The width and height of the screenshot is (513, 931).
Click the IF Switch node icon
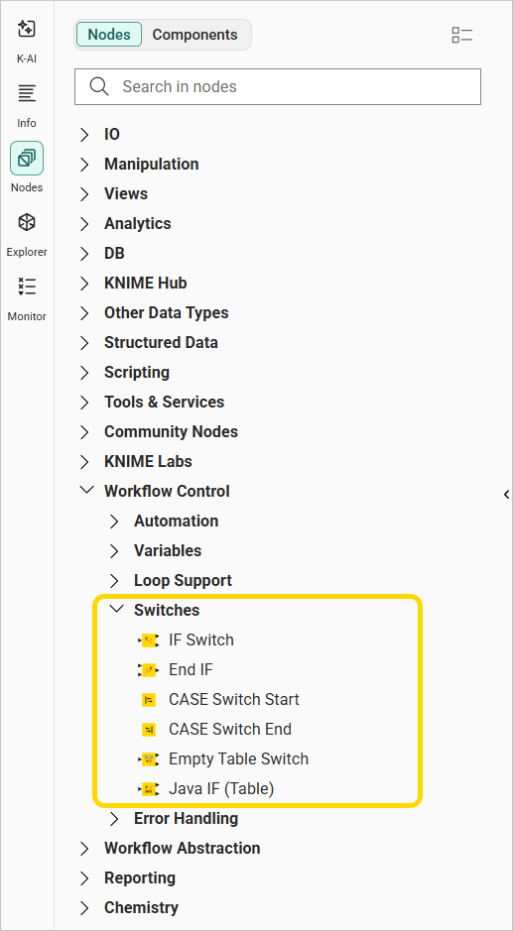149,640
